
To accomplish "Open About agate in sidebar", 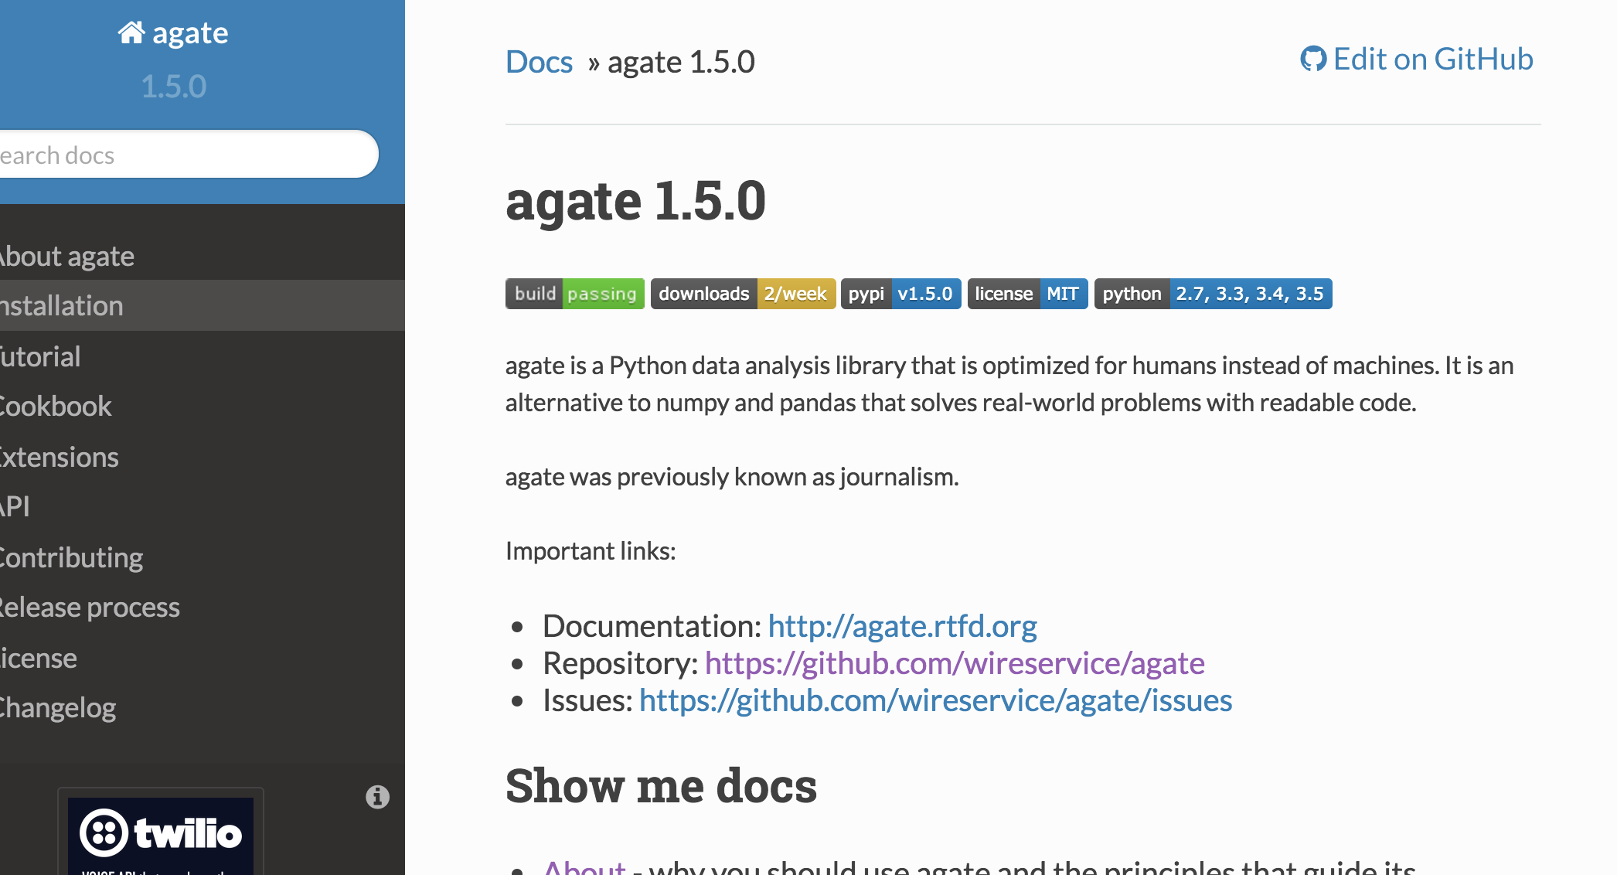I will click(x=203, y=256).
